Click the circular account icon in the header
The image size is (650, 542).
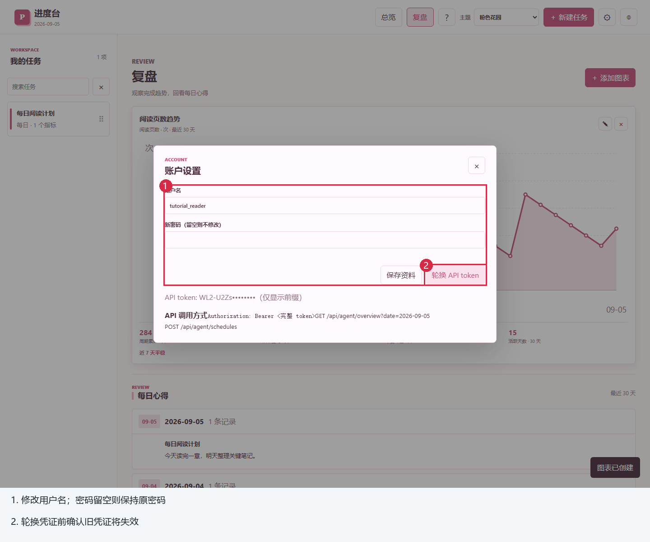pyautogui.click(x=629, y=17)
